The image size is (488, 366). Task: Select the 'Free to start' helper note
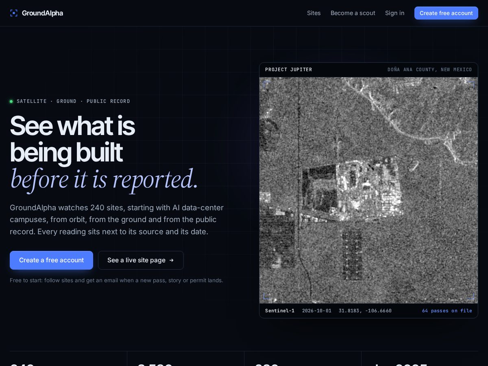[x=116, y=280]
